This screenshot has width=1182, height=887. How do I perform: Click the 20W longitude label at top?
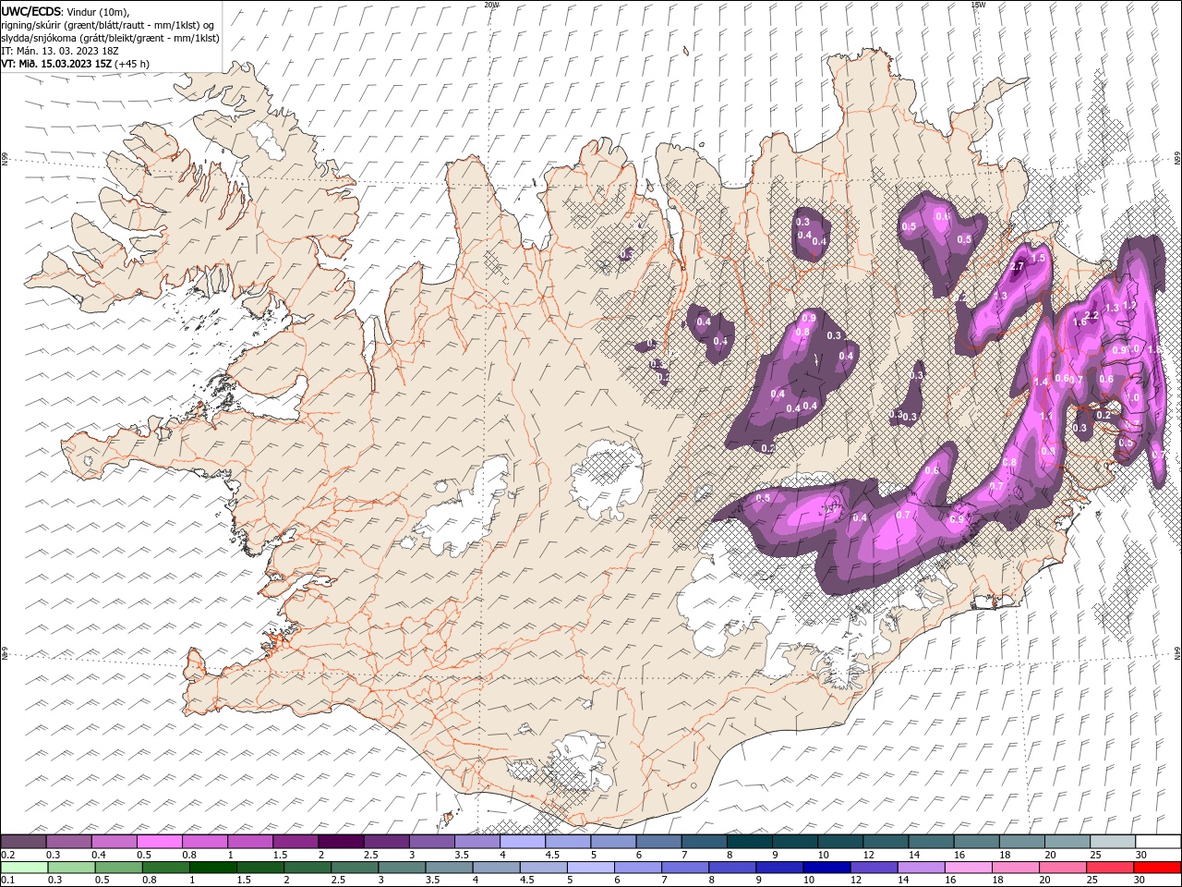(x=491, y=5)
